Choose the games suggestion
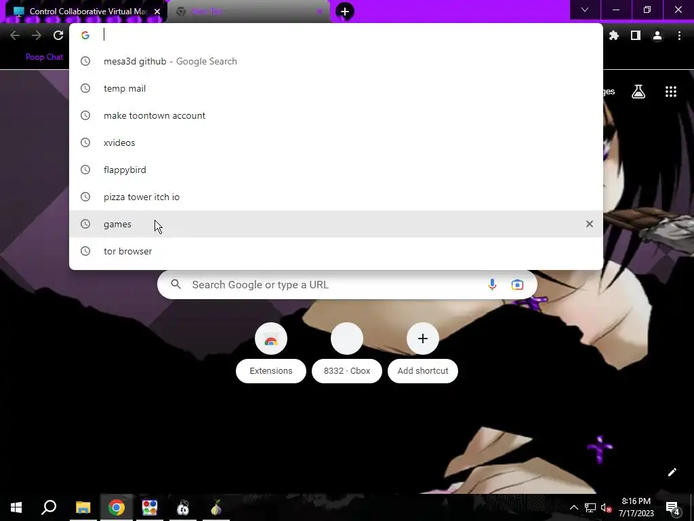Screen dimensions: 694x521 tap(336, 224)
